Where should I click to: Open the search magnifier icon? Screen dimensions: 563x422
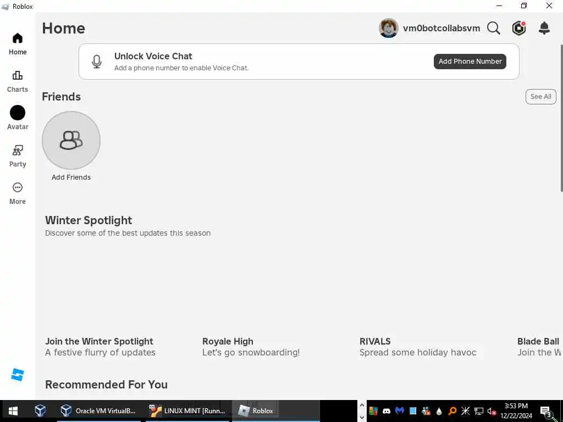point(493,28)
